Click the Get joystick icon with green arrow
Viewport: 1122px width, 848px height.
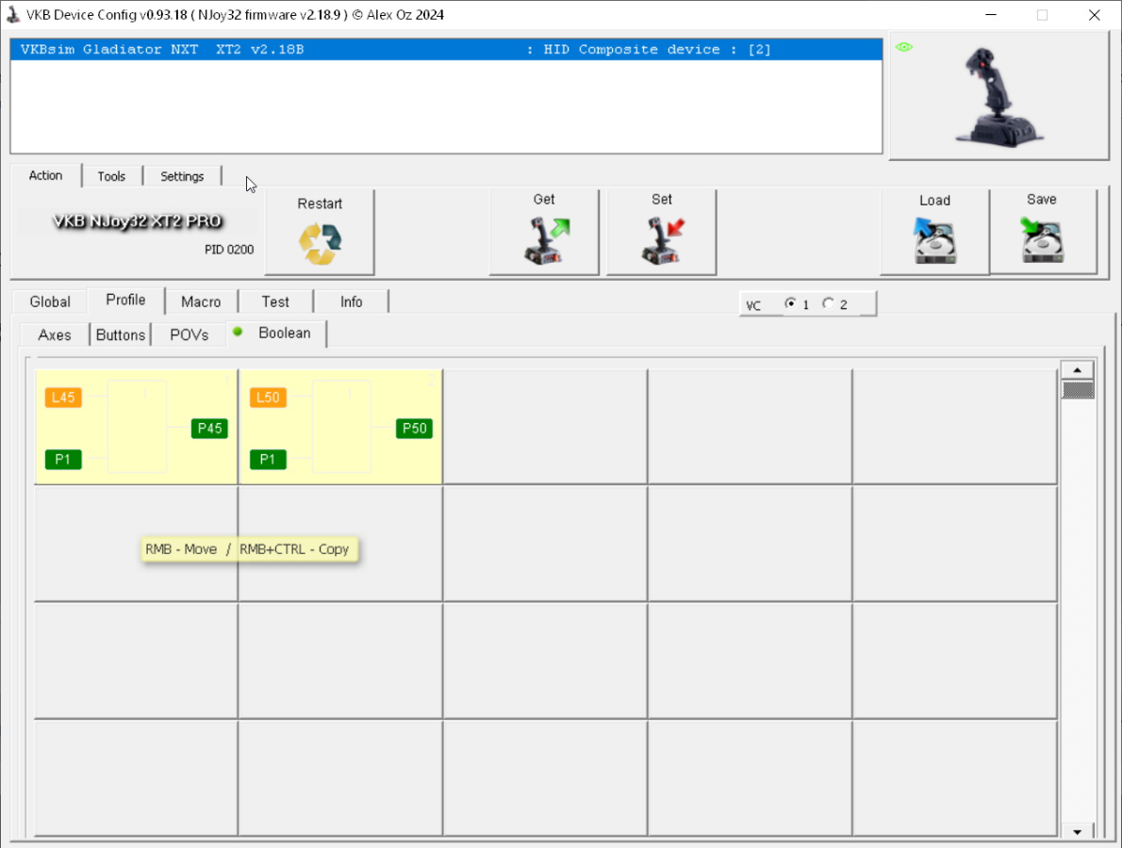pos(547,241)
